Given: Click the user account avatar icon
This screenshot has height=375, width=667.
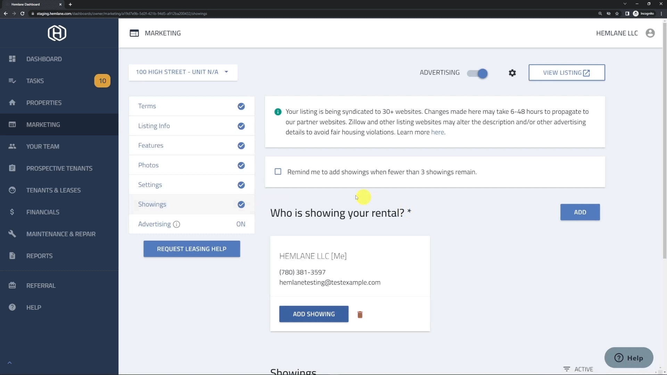Looking at the screenshot, I should tap(650, 33).
